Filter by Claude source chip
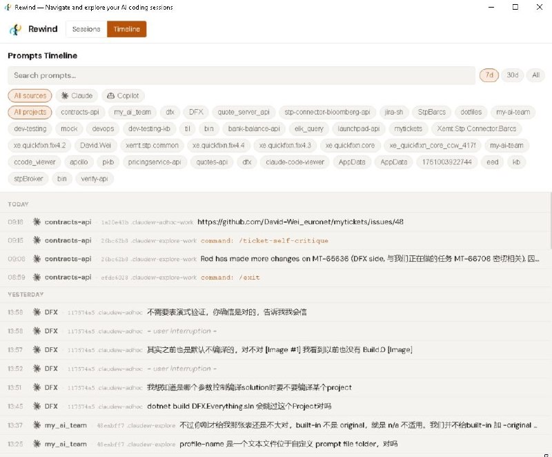552x457 pixels. 77,96
